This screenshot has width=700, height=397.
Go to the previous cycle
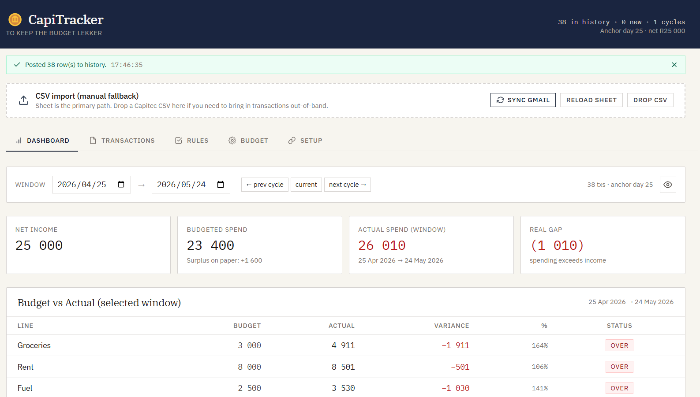click(265, 185)
